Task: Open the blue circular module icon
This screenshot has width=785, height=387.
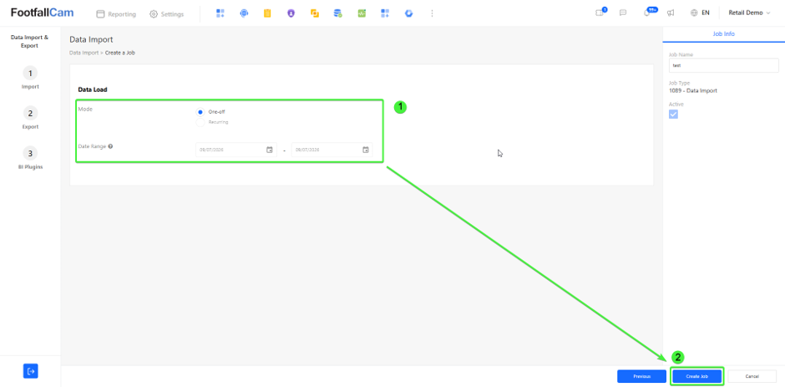Action: click(408, 13)
